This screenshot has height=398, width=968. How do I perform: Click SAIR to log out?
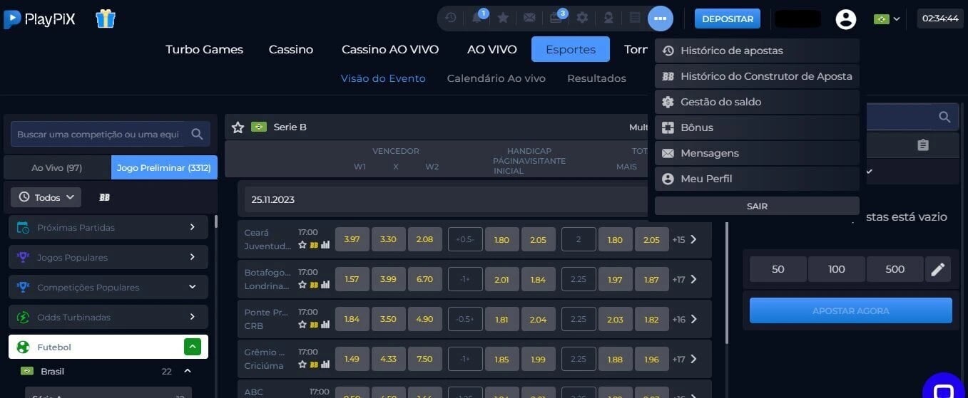click(x=757, y=206)
